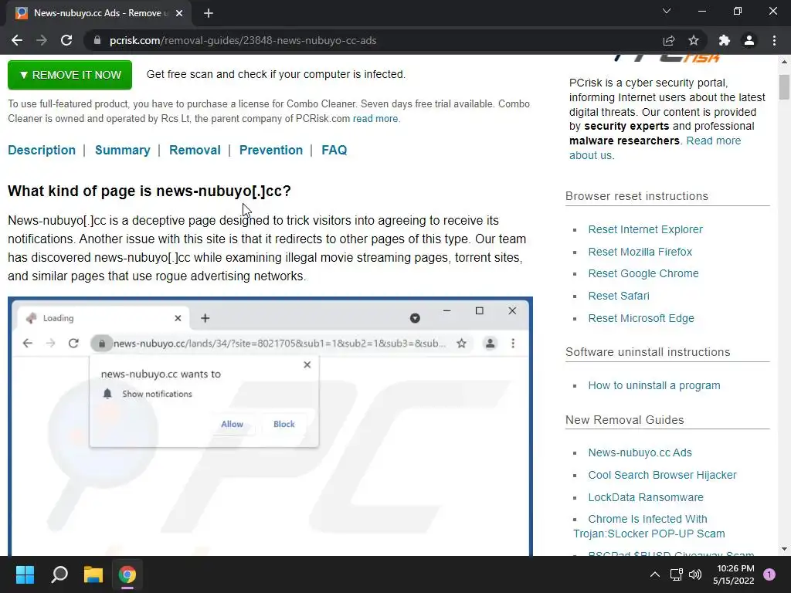
Task: Open tab search chevron in title bar
Action: (x=667, y=11)
